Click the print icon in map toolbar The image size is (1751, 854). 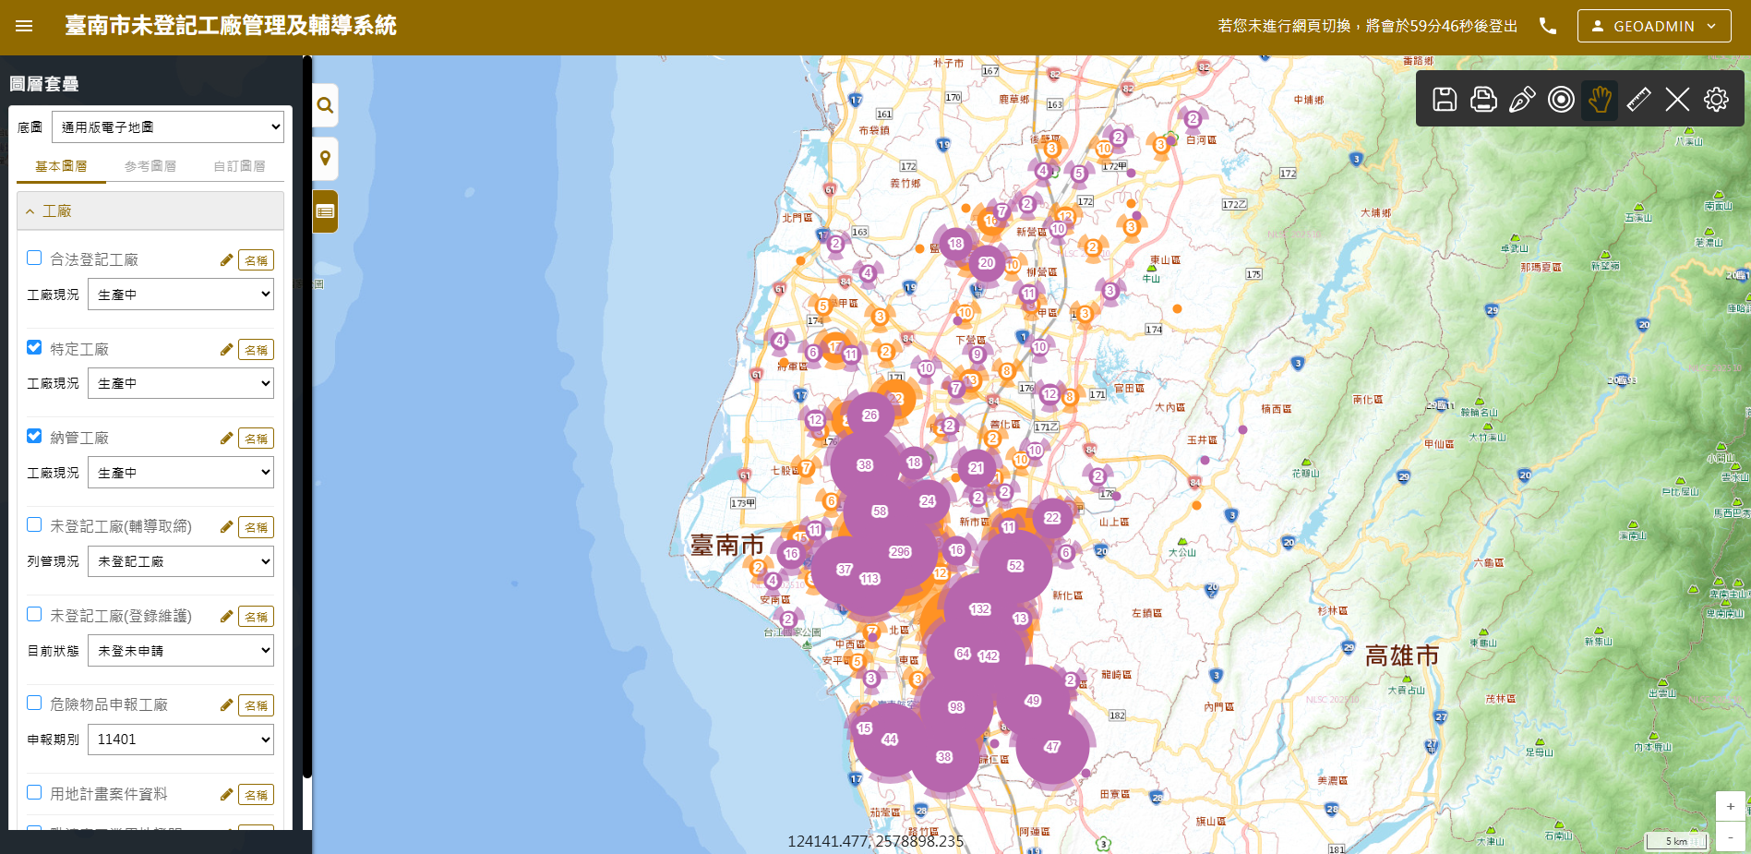point(1483,100)
